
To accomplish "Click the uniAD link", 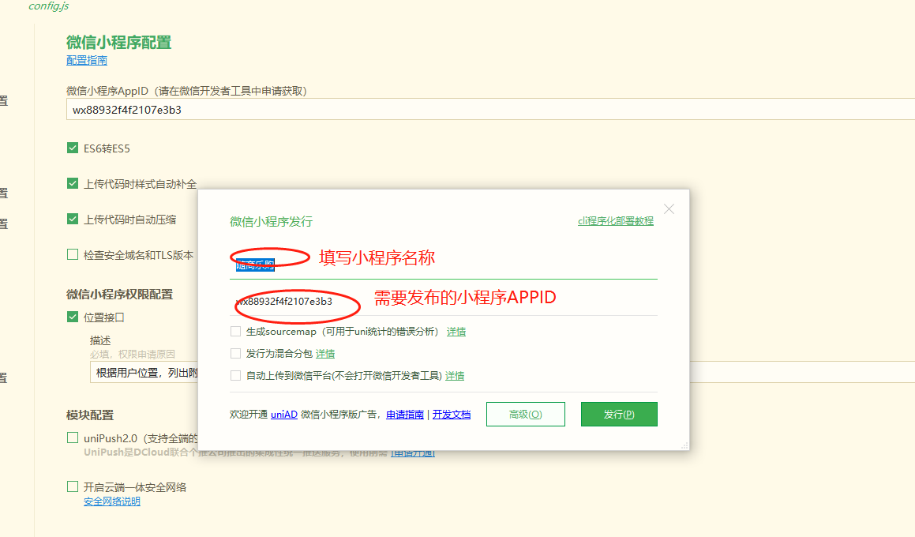I will coord(284,415).
